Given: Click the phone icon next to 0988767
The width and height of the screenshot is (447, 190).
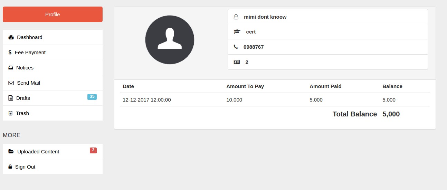Looking at the screenshot, I should (x=236, y=47).
